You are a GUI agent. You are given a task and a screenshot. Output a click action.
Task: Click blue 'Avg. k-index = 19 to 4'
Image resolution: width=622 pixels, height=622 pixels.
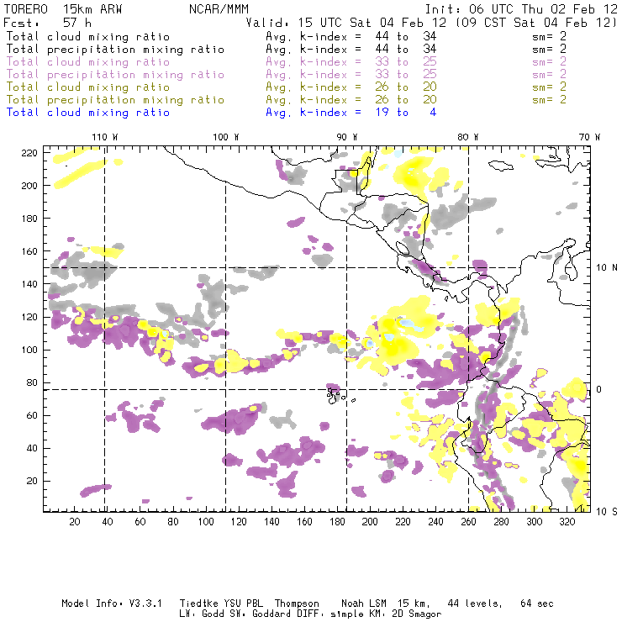click(351, 113)
